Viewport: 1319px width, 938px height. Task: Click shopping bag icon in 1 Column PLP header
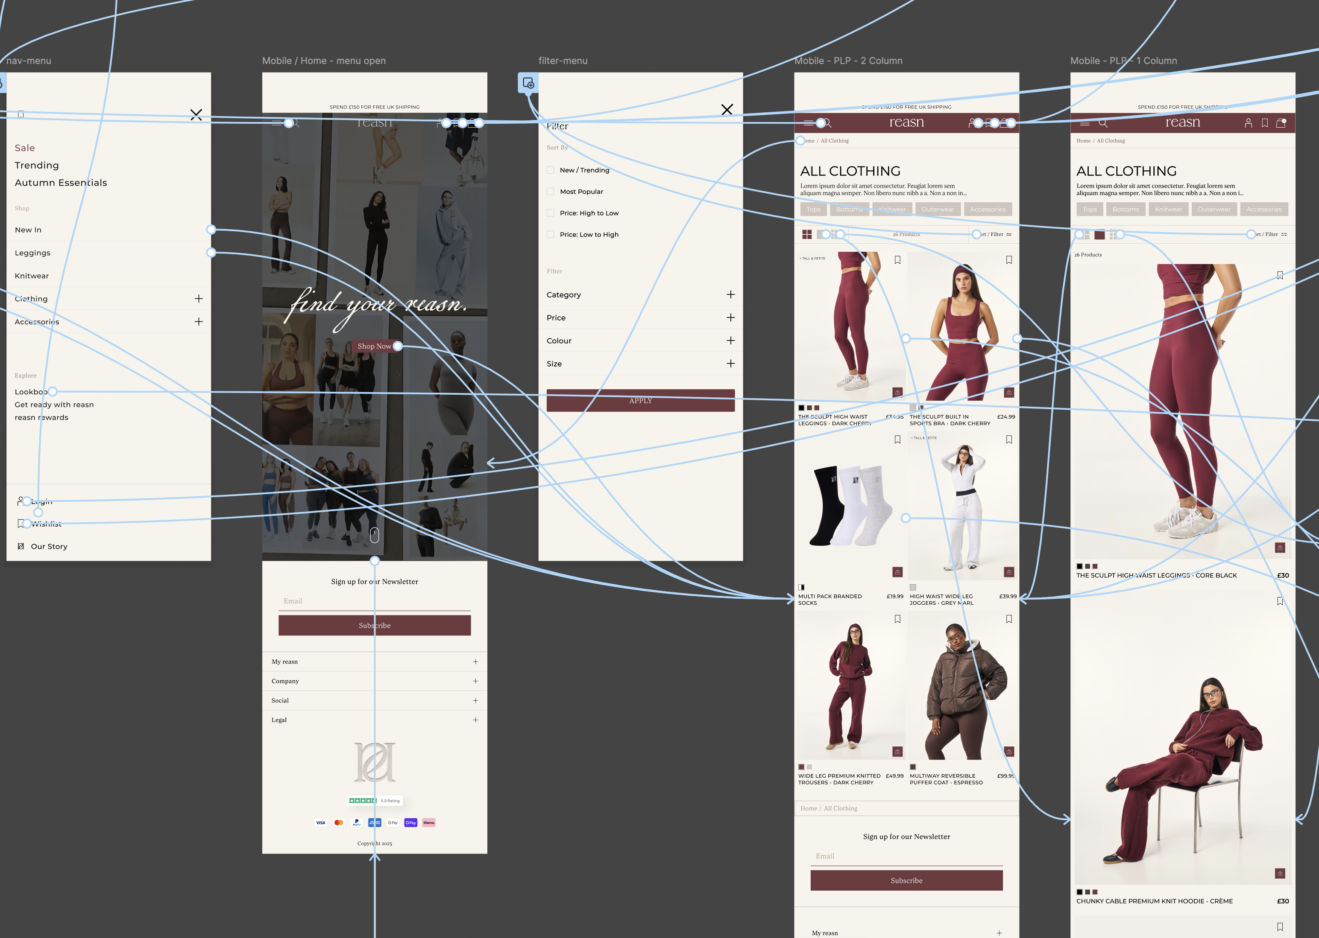point(1280,123)
